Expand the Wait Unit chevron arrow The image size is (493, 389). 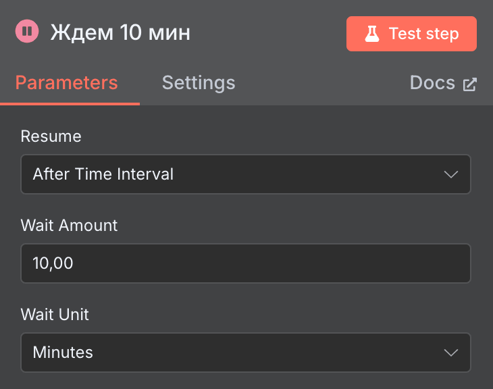point(450,353)
